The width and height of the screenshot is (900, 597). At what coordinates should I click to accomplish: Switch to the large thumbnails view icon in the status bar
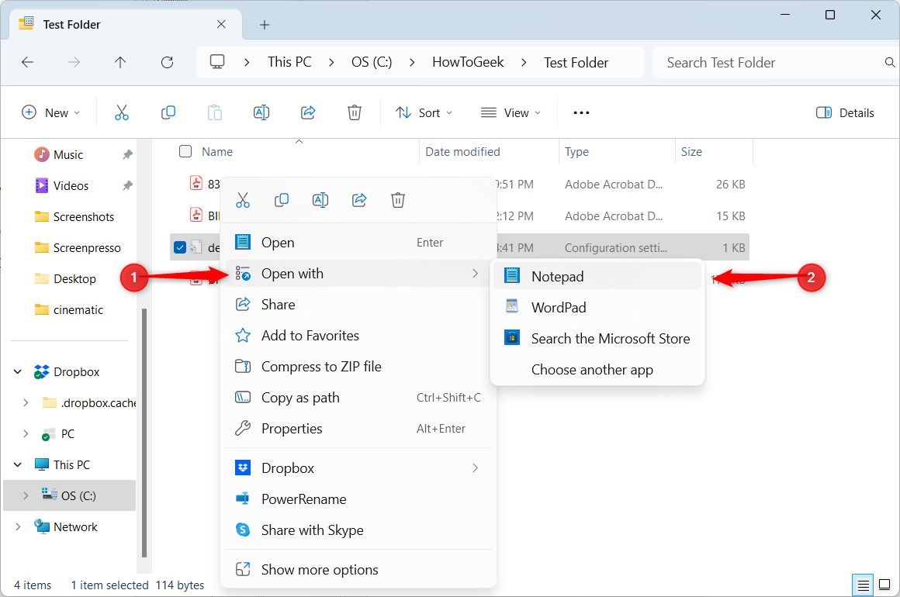[x=884, y=585]
